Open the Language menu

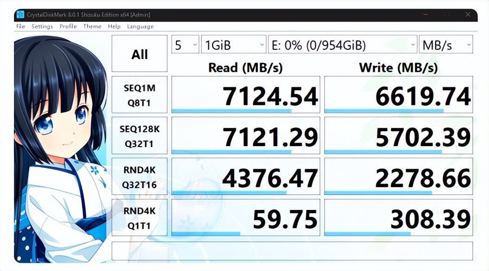pyautogui.click(x=140, y=27)
